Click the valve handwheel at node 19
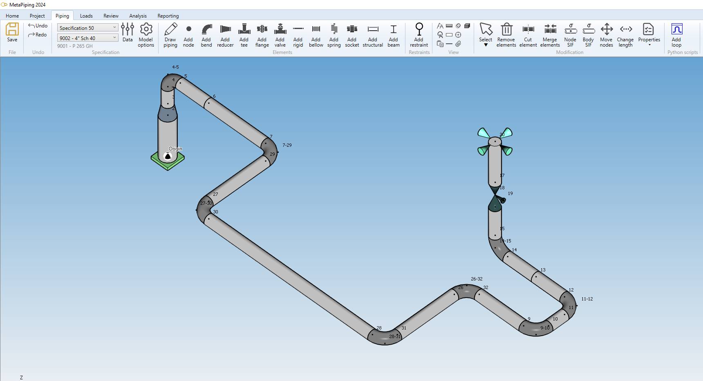This screenshot has height=381, width=703. tap(502, 200)
